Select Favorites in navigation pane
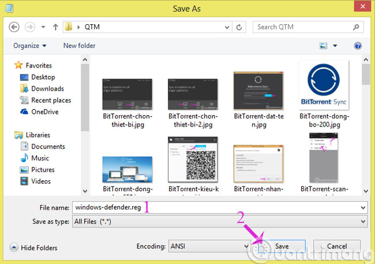The image size is (375, 264). tap(39, 65)
